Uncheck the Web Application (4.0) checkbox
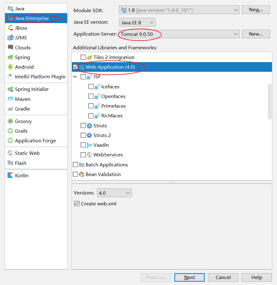 [75, 67]
